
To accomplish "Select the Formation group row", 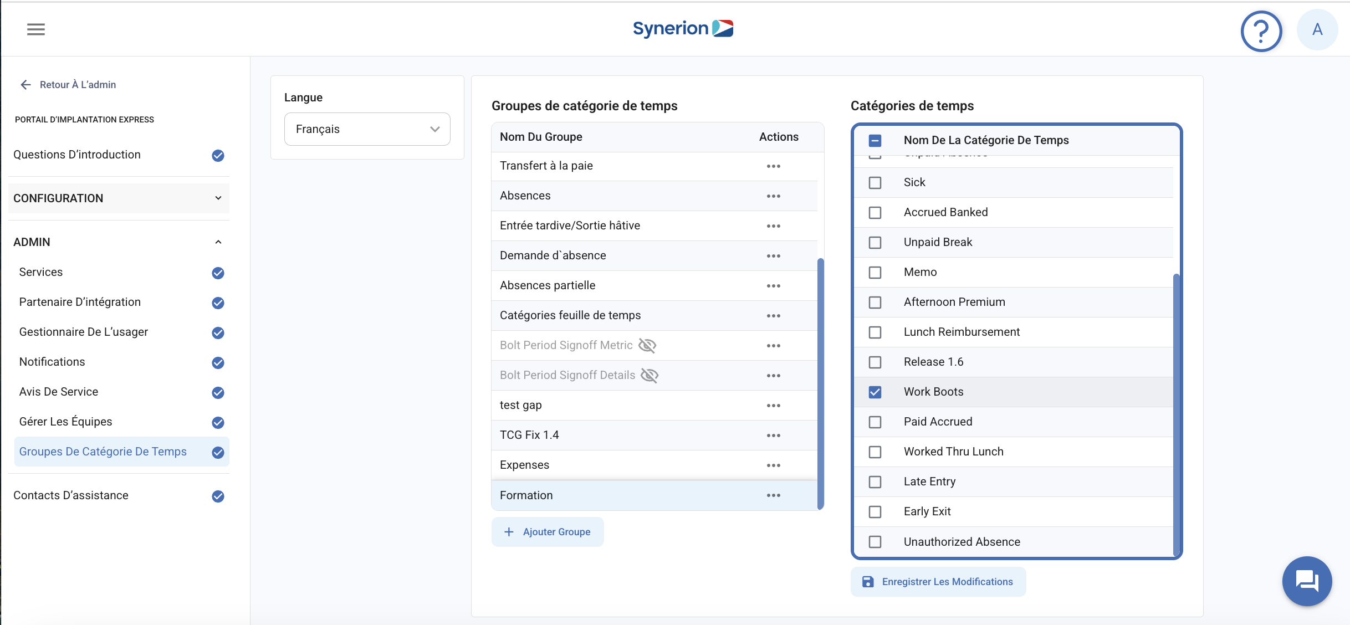I will pos(654,495).
